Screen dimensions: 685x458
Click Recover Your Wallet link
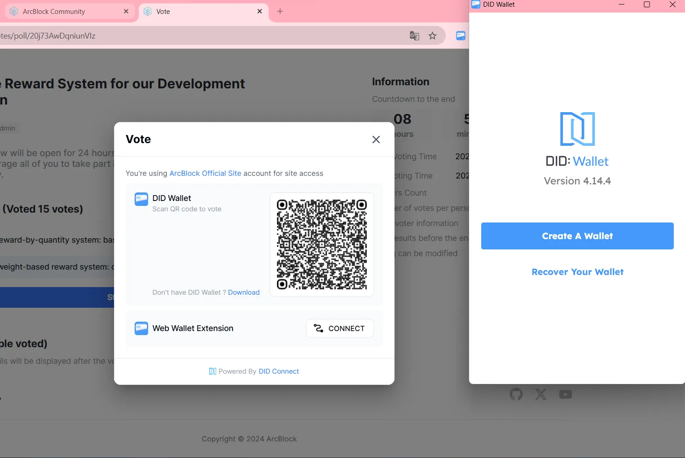pos(577,272)
